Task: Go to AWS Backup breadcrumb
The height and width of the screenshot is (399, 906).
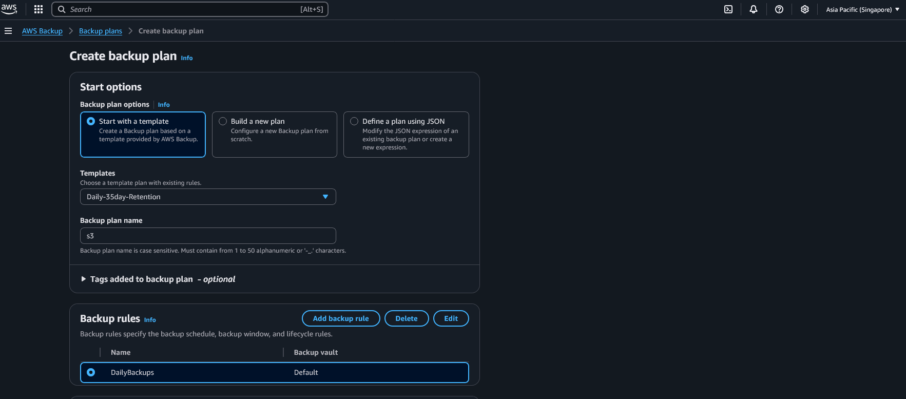Action: coord(42,31)
